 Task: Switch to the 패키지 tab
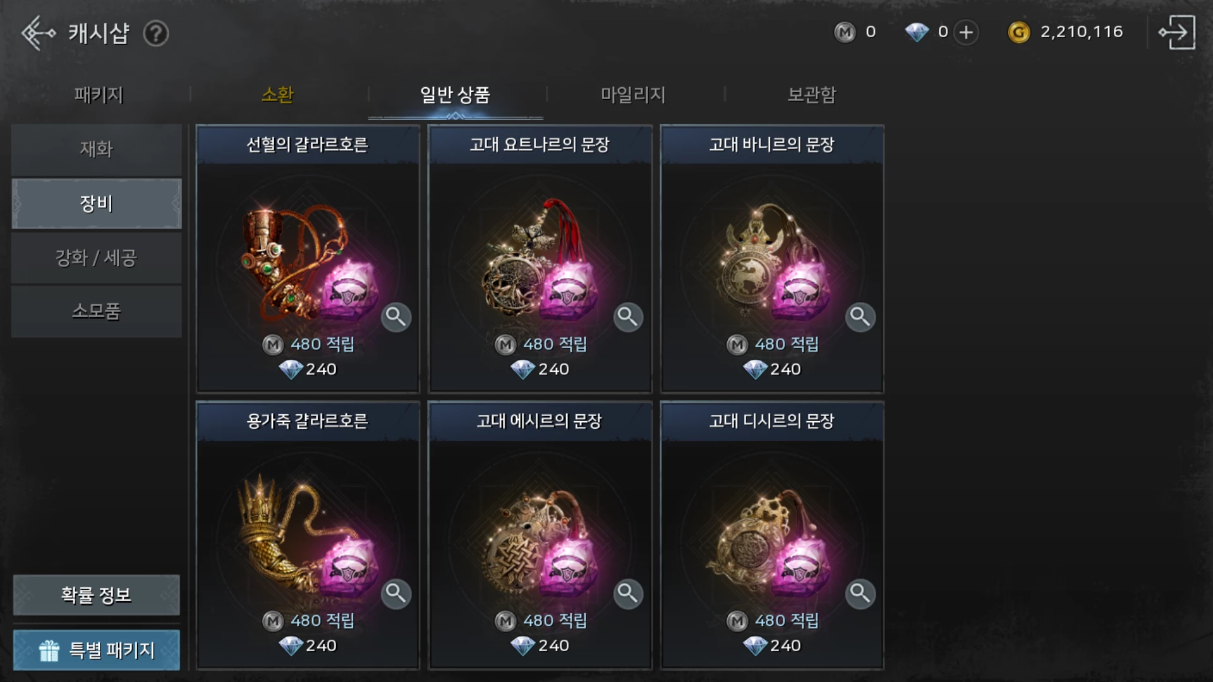coord(99,95)
